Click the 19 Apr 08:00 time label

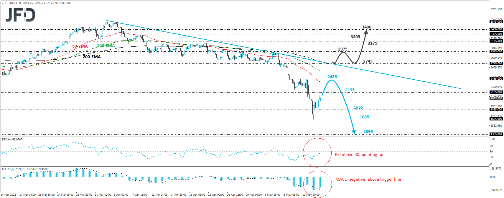tap(197, 195)
